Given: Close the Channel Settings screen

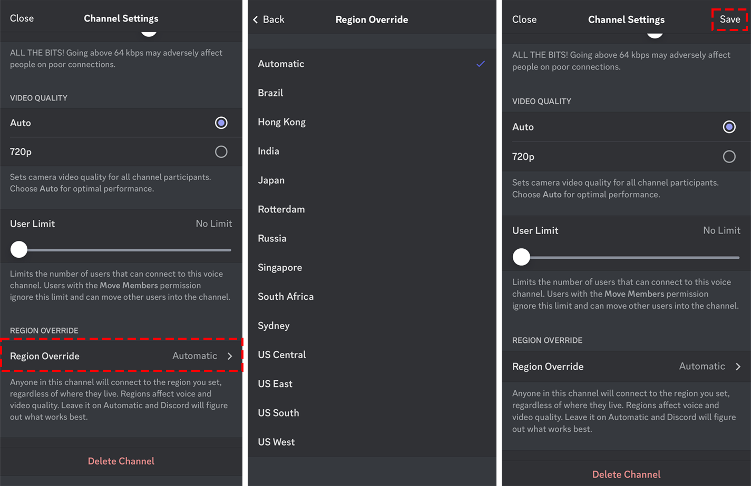Looking at the screenshot, I should pos(22,17).
